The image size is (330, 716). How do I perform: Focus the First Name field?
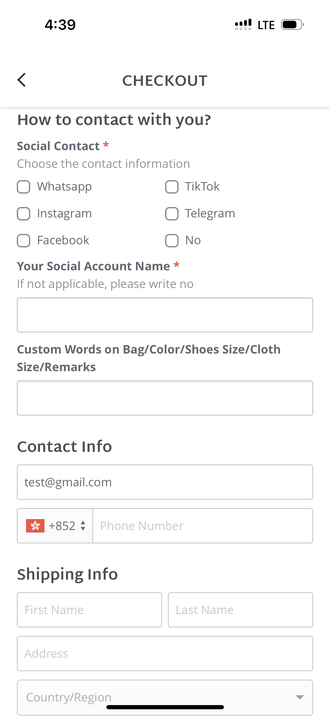tap(89, 610)
